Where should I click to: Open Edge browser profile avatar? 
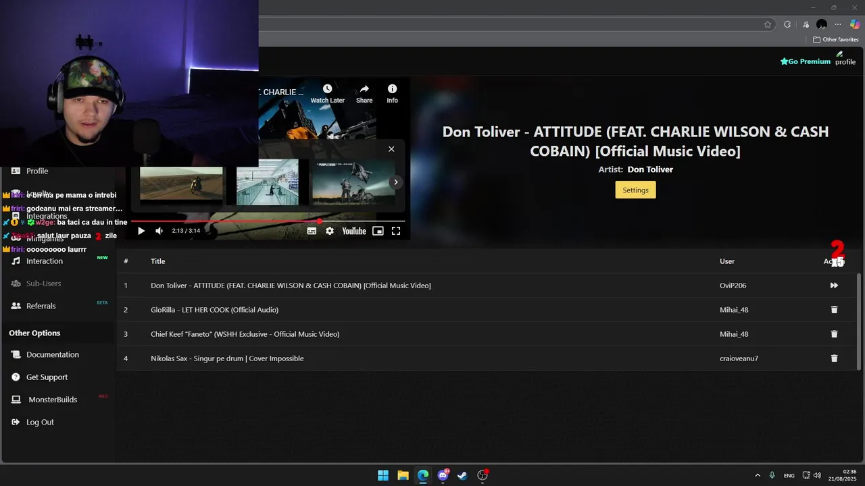[x=822, y=24]
